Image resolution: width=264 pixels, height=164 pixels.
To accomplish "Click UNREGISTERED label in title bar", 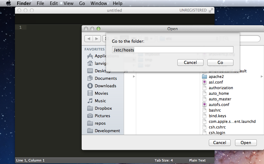I will [193, 10].
